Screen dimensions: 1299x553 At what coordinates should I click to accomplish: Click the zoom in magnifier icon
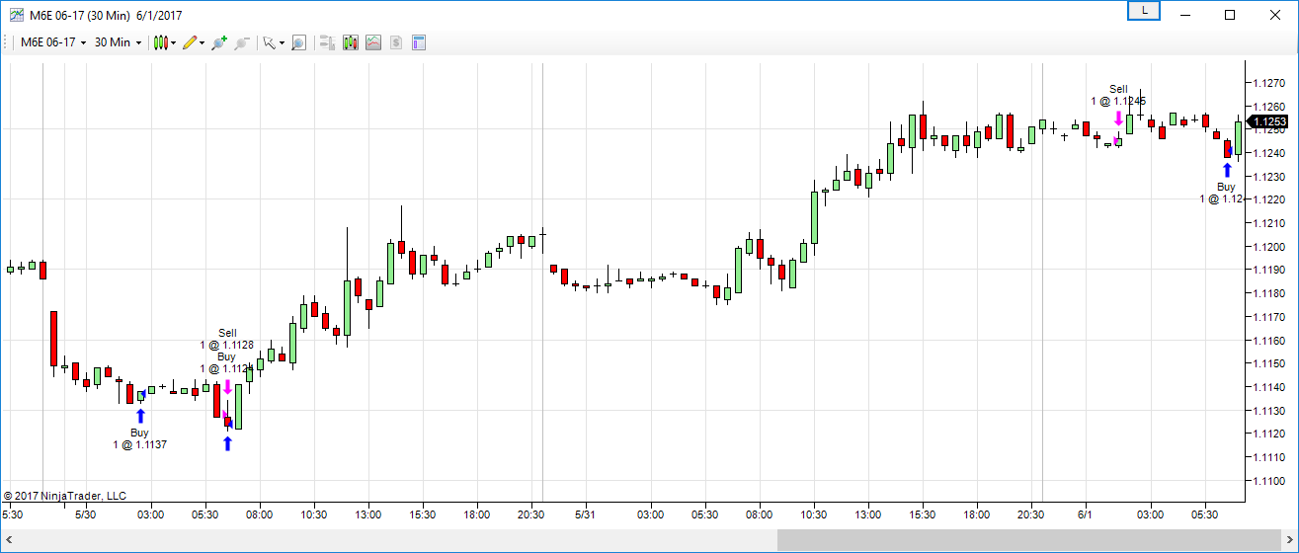pos(219,42)
